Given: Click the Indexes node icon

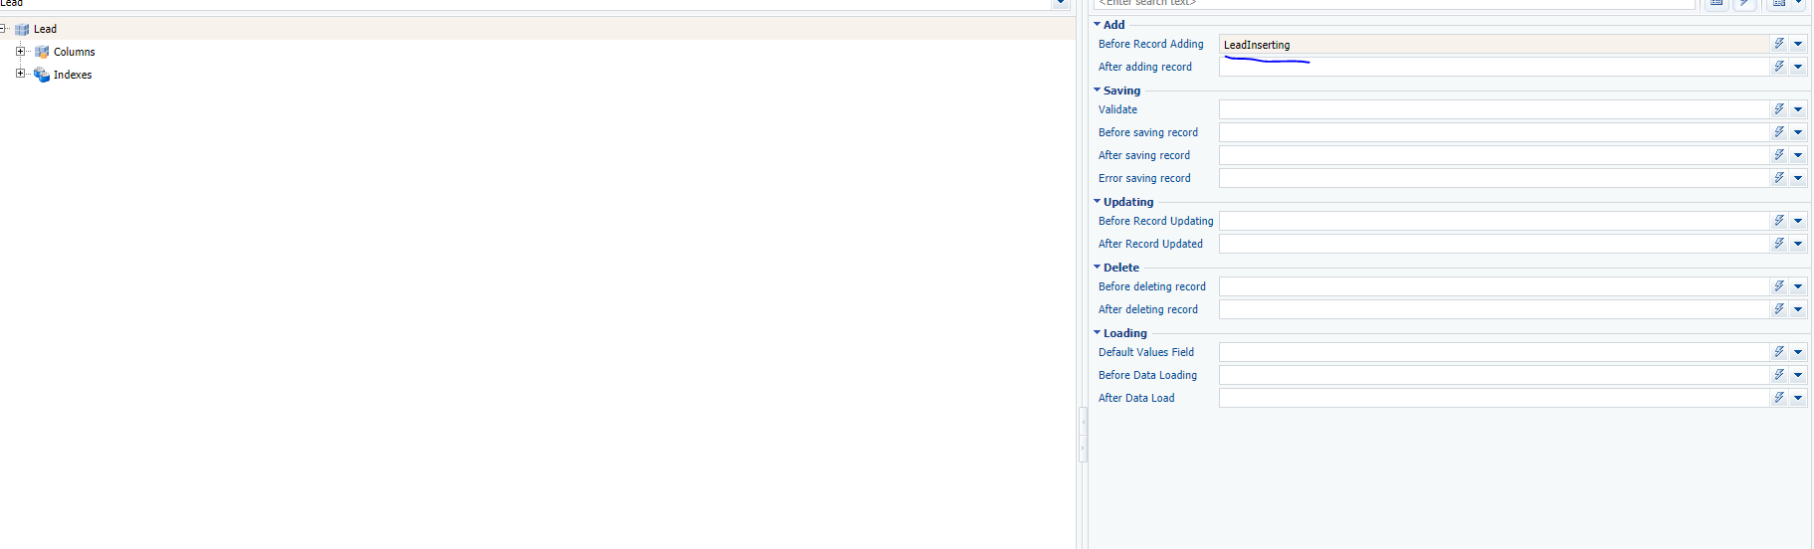Looking at the screenshot, I should pyautogui.click(x=42, y=75).
